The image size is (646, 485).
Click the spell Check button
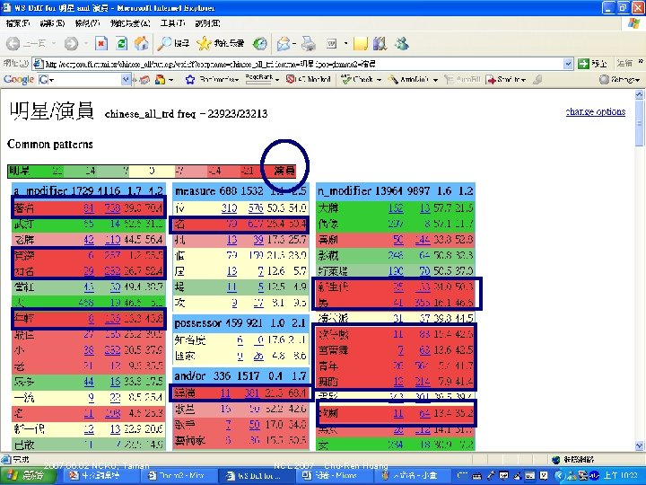tap(358, 79)
